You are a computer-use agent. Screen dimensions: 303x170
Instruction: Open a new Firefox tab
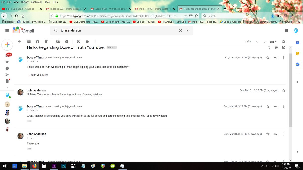point(225,9)
